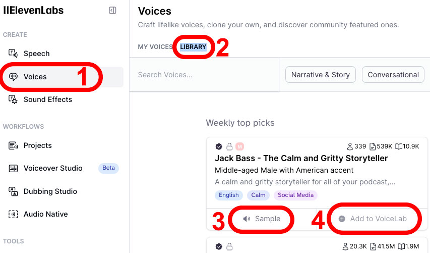
Task: Filter by Narrative & Story category
Action: (x=320, y=75)
